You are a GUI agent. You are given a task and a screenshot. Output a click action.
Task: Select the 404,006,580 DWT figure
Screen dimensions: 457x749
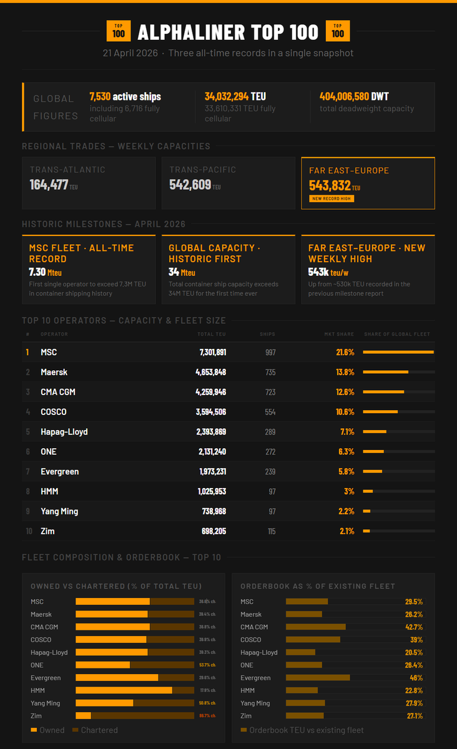click(355, 97)
